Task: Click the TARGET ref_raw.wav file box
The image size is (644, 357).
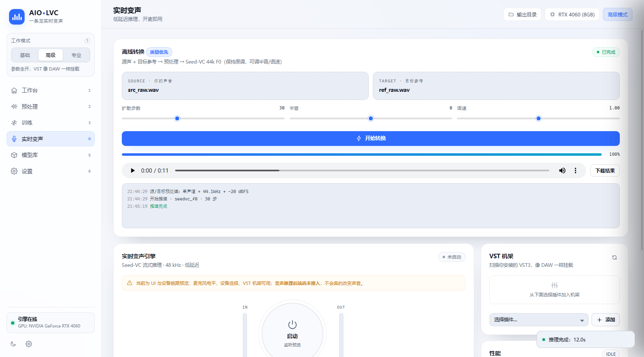Action: coord(496,86)
